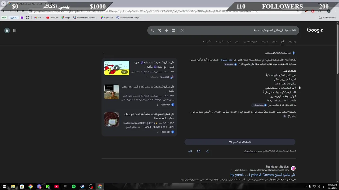Viewport: 339px width, 190px height.
Task: Open Maps bookmark
Action: click(66, 18)
